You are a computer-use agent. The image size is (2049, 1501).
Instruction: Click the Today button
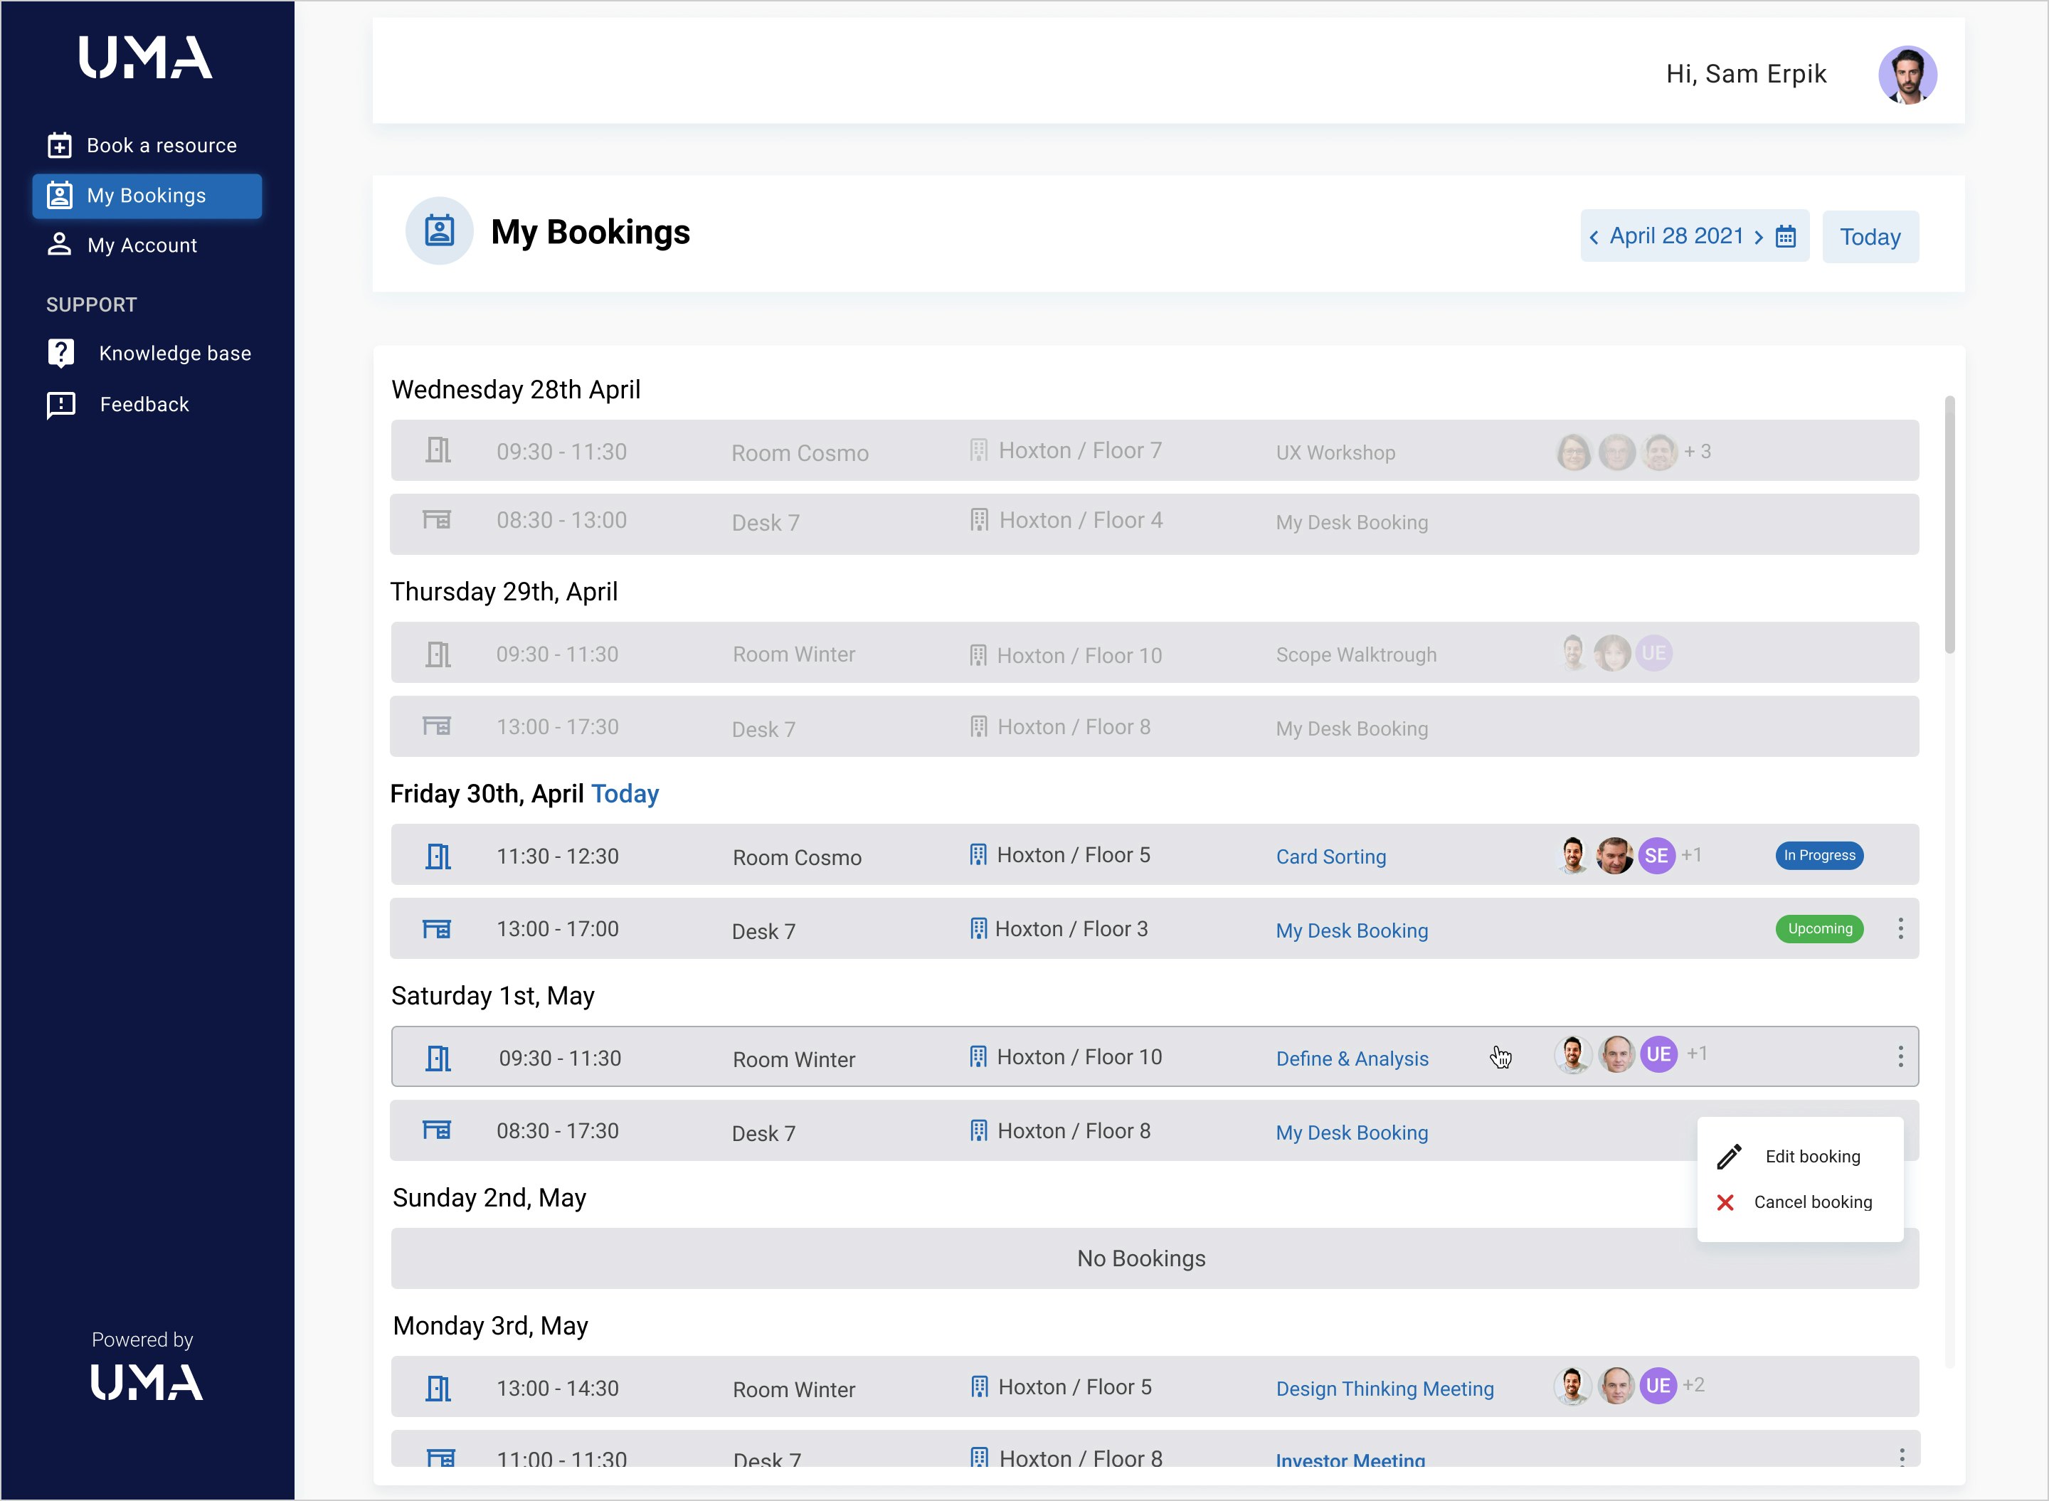(1870, 237)
